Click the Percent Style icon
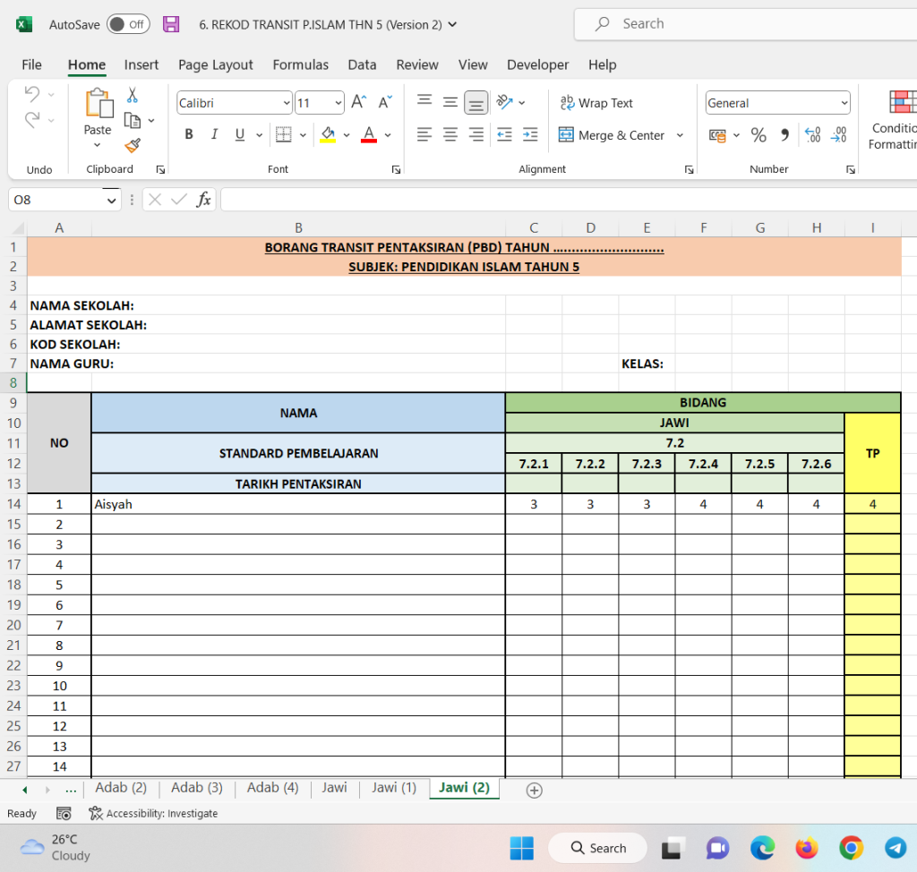 tap(758, 135)
